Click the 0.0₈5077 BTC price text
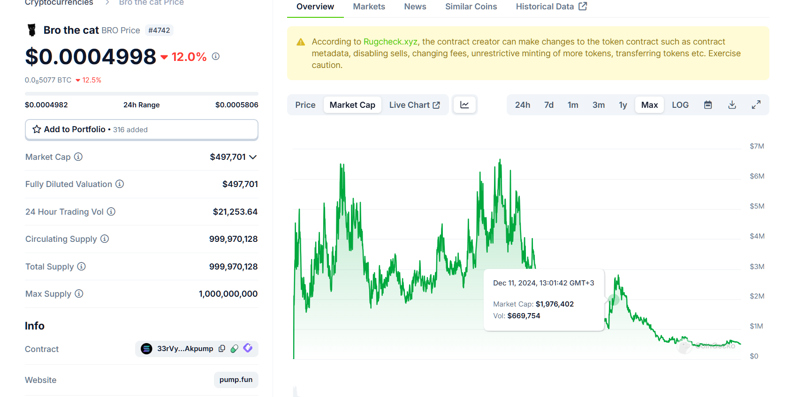This screenshot has height=397, width=798. pos(48,80)
